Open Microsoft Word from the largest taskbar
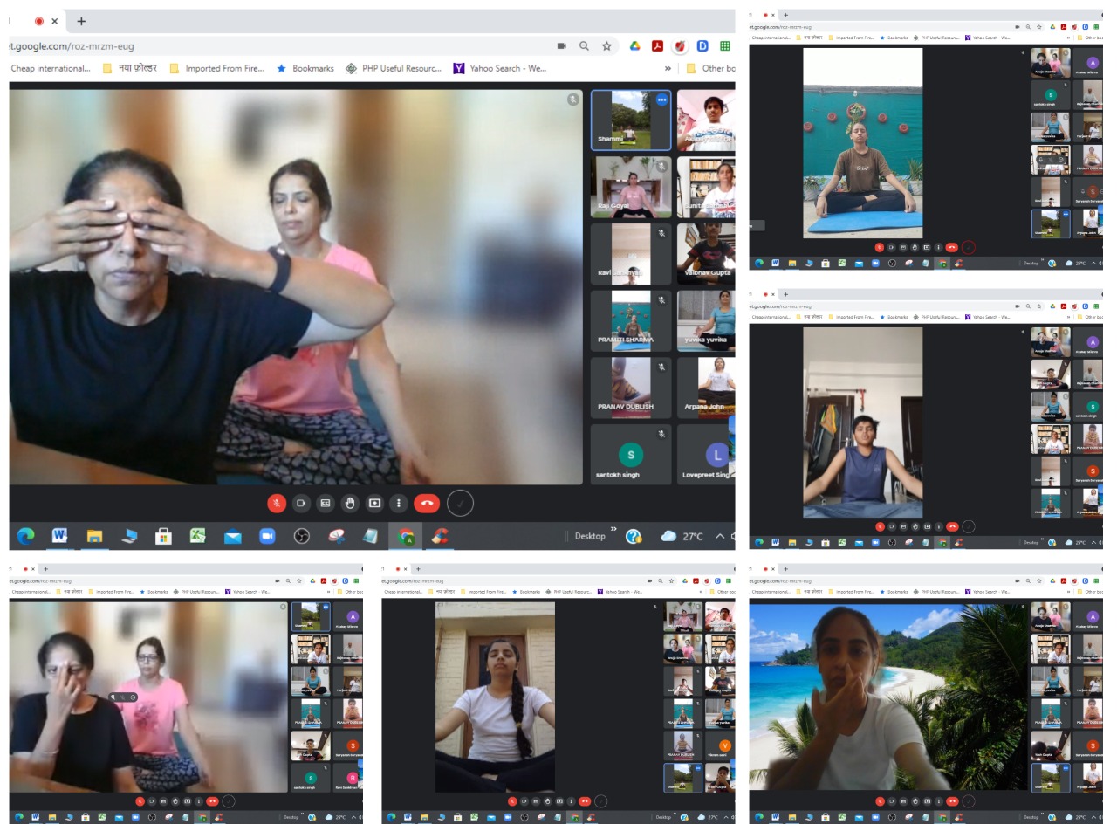Screen dimensions: 1117x838 click(x=59, y=535)
